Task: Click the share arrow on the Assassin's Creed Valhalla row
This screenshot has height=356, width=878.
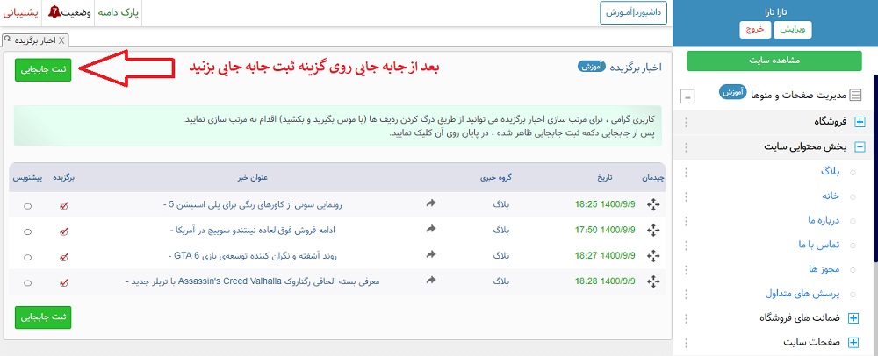Action: (x=431, y=281)
